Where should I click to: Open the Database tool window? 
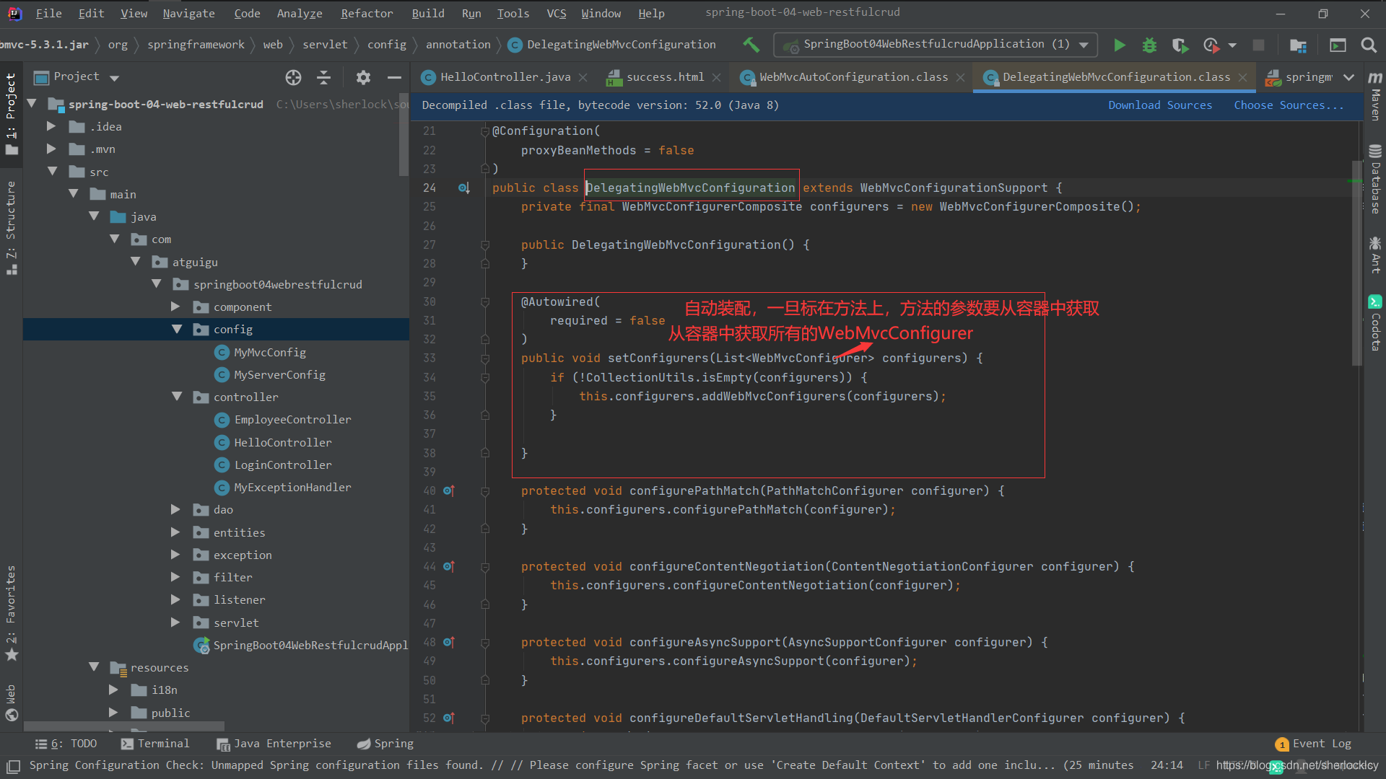(1375, 180)
